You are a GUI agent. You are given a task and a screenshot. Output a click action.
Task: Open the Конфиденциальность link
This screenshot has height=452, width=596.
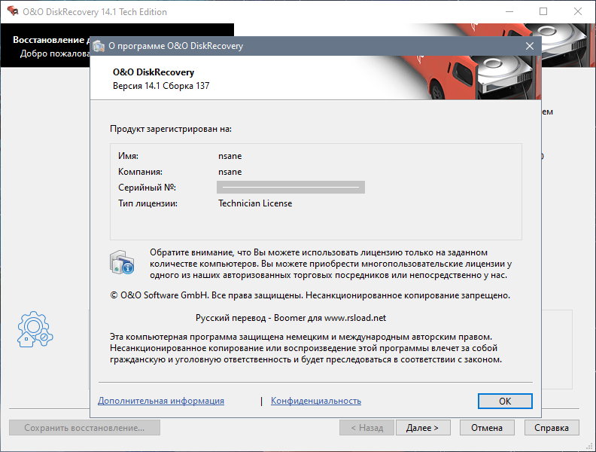point(316,401)
